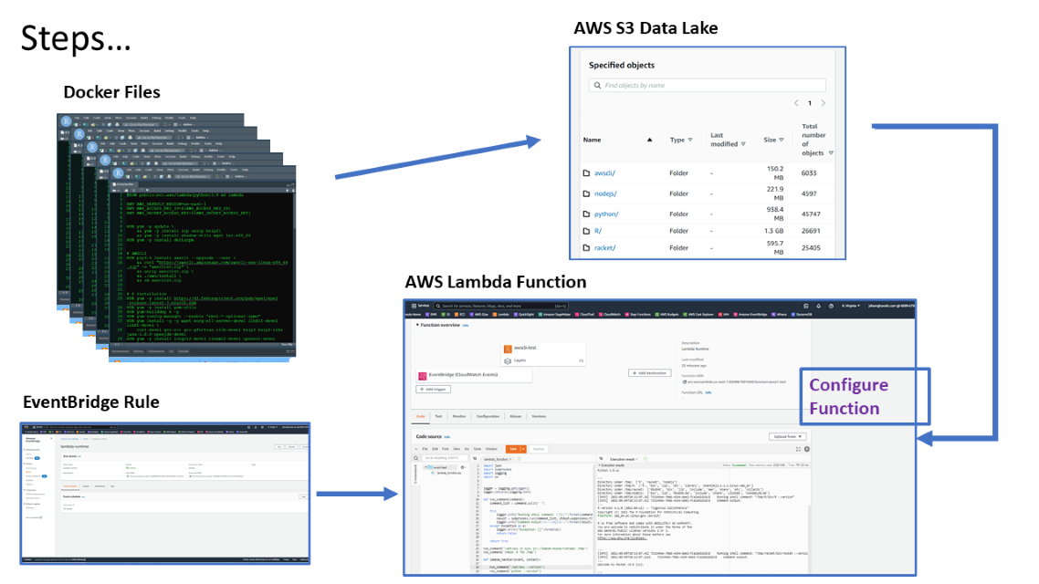Select the CloudWatch shortcut in the favorites bar

[608, 312]
